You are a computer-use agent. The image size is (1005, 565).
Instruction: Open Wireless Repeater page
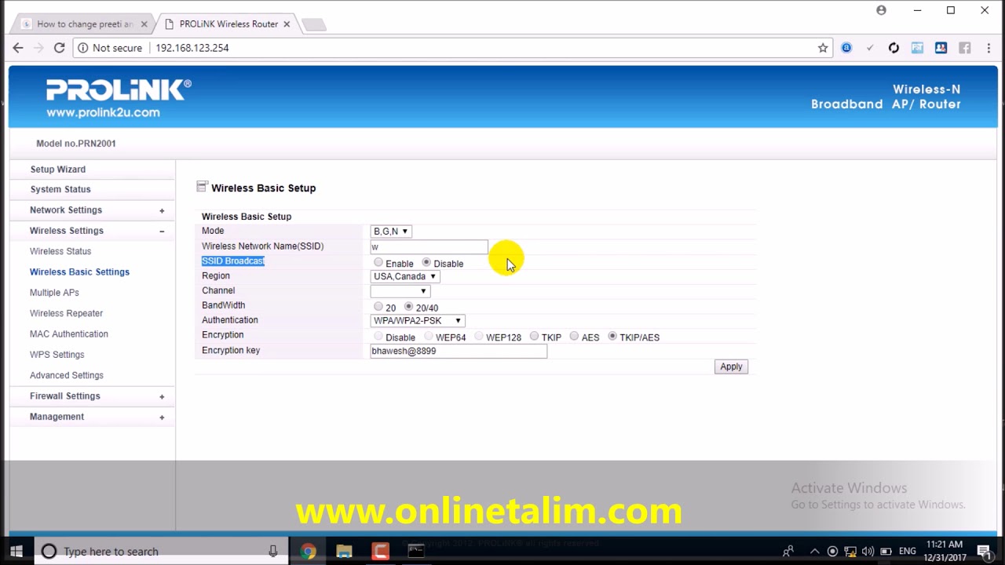[x=66, y=313]
